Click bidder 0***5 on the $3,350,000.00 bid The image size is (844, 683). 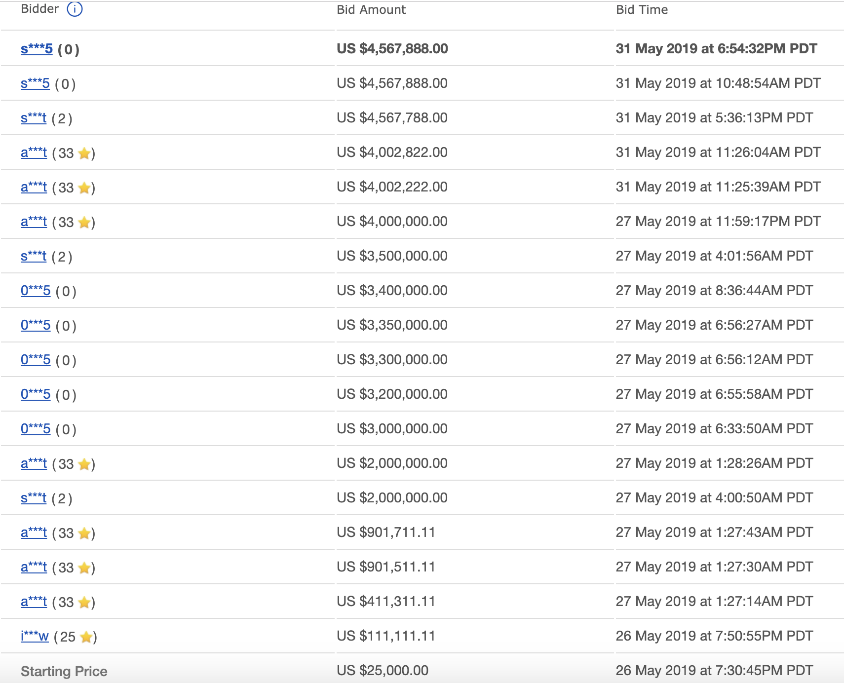point(36,325)
